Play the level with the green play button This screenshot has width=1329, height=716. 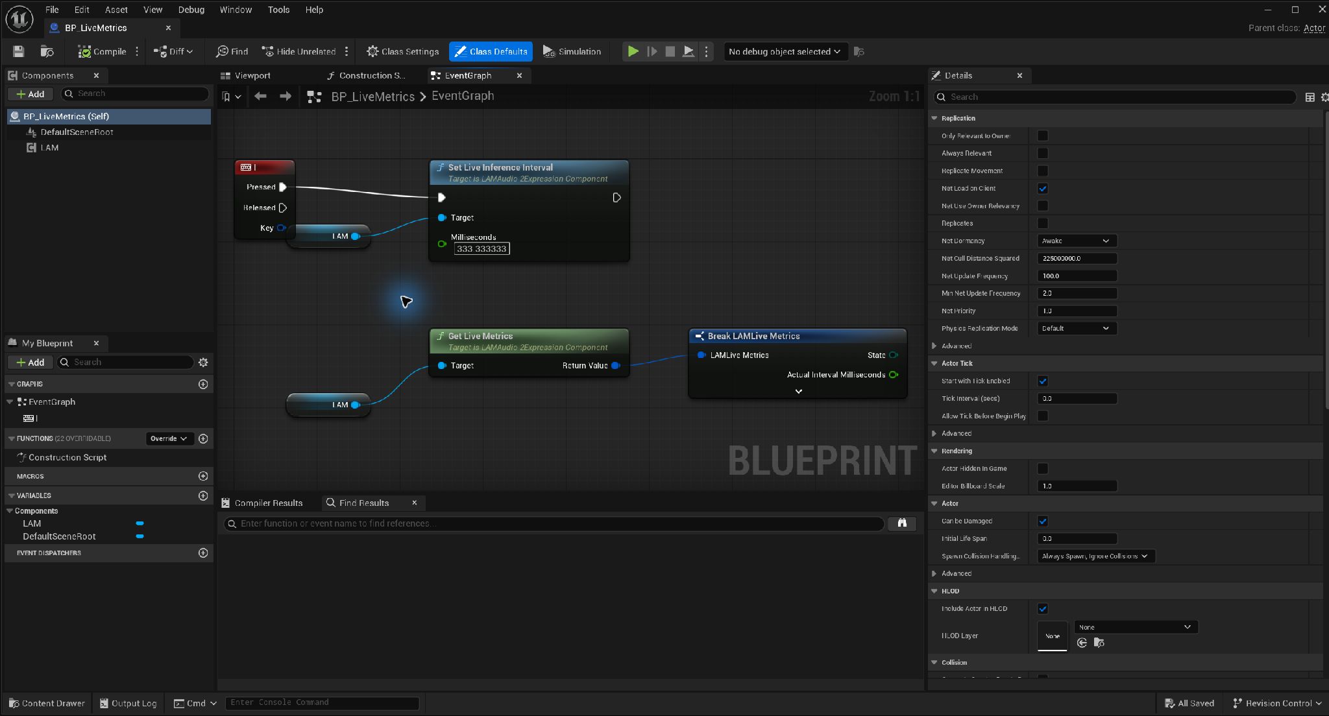(633, 51)
